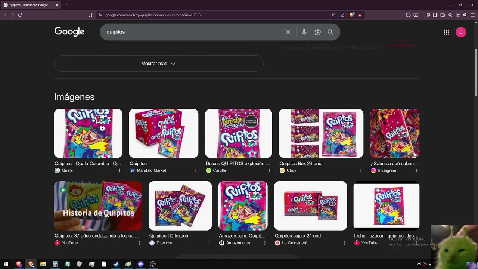Open the Brave Wallet icon
This screenshot has height=269, width=478.
(x=443, y=15)
